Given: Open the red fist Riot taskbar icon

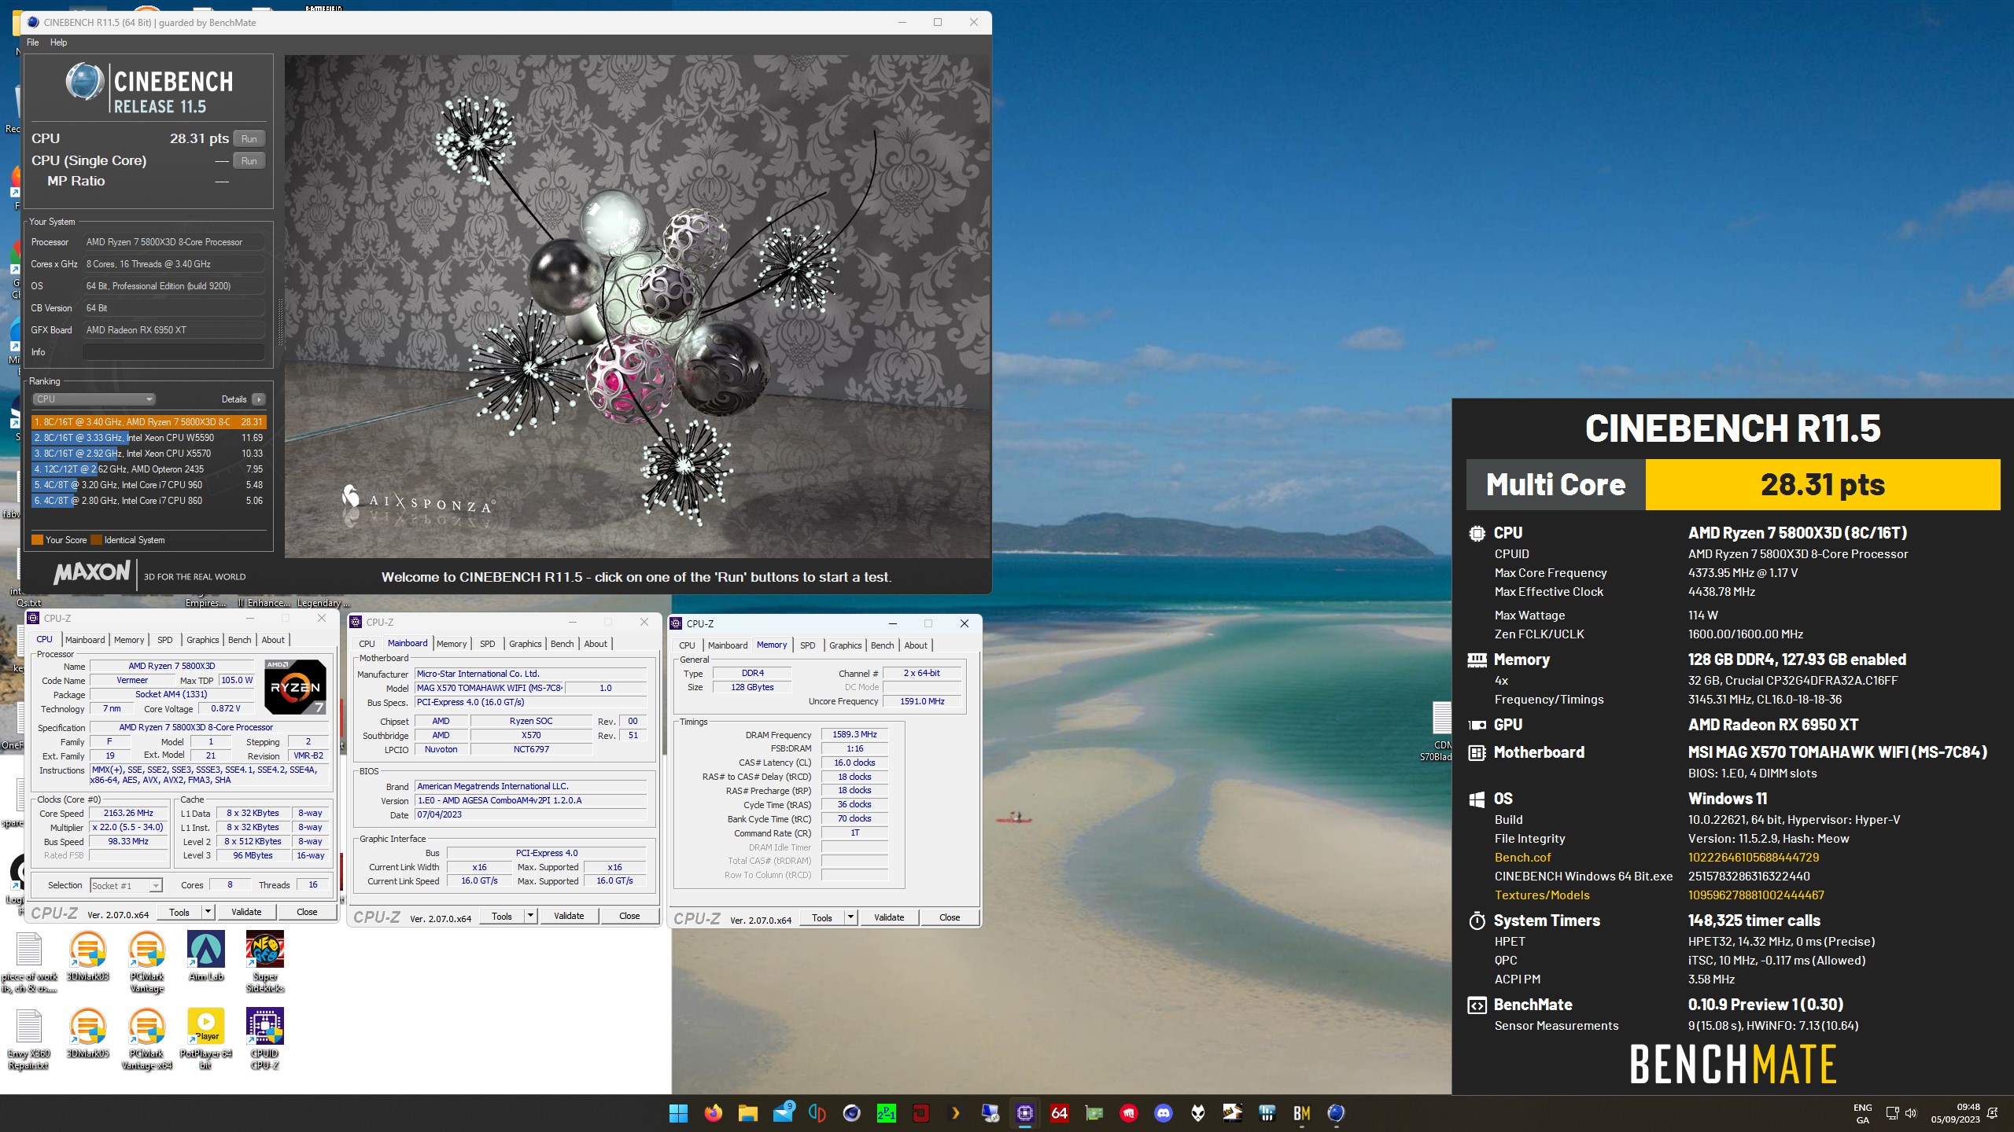Looking at the screenshot, I should click(1129, 1113).
